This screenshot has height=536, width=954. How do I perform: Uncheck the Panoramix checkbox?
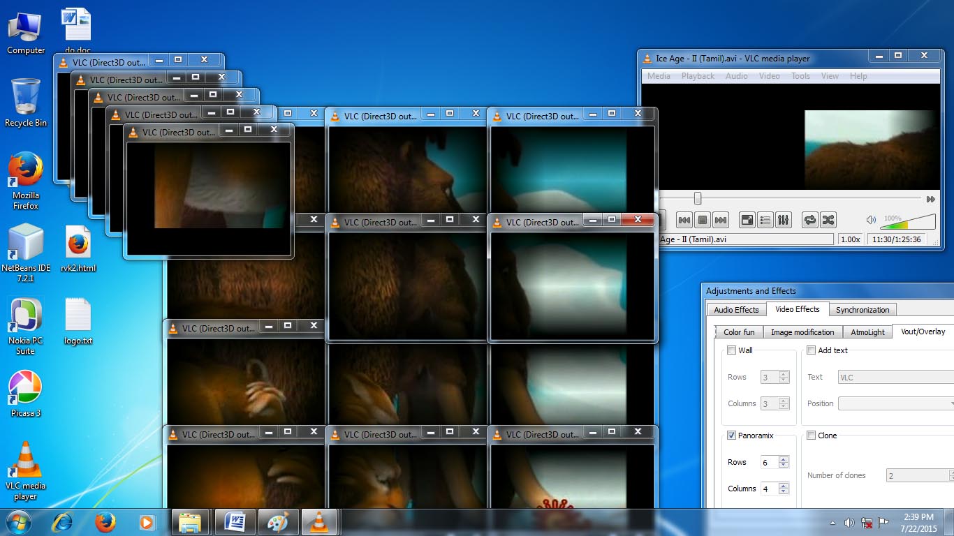(x=730, y=435)
